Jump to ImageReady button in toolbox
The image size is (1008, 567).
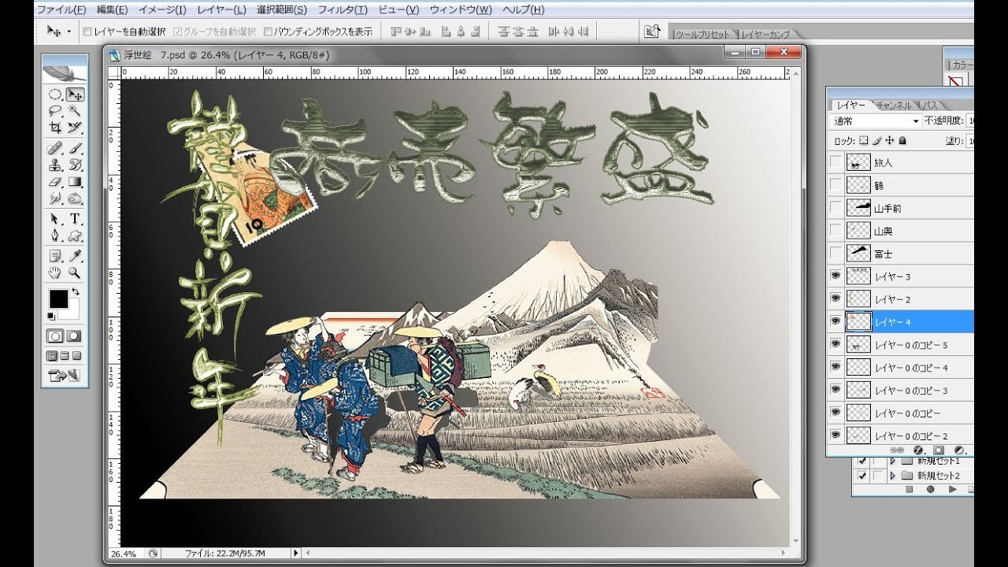click(65, 376)
